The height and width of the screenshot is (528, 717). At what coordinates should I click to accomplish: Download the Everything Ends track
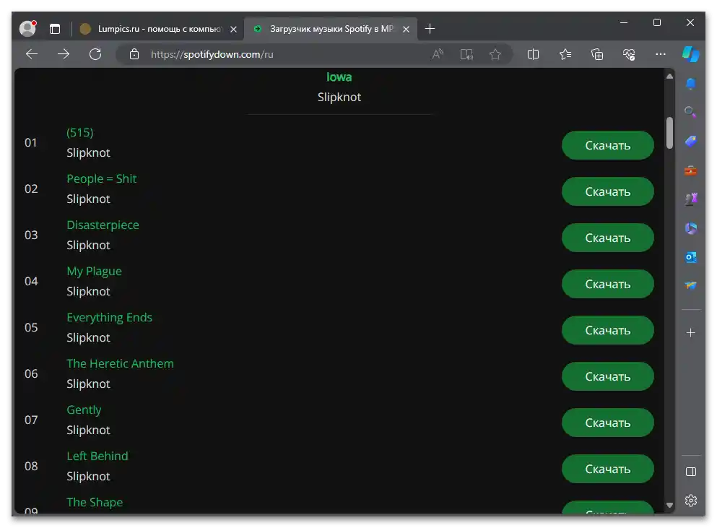(608, 330)
